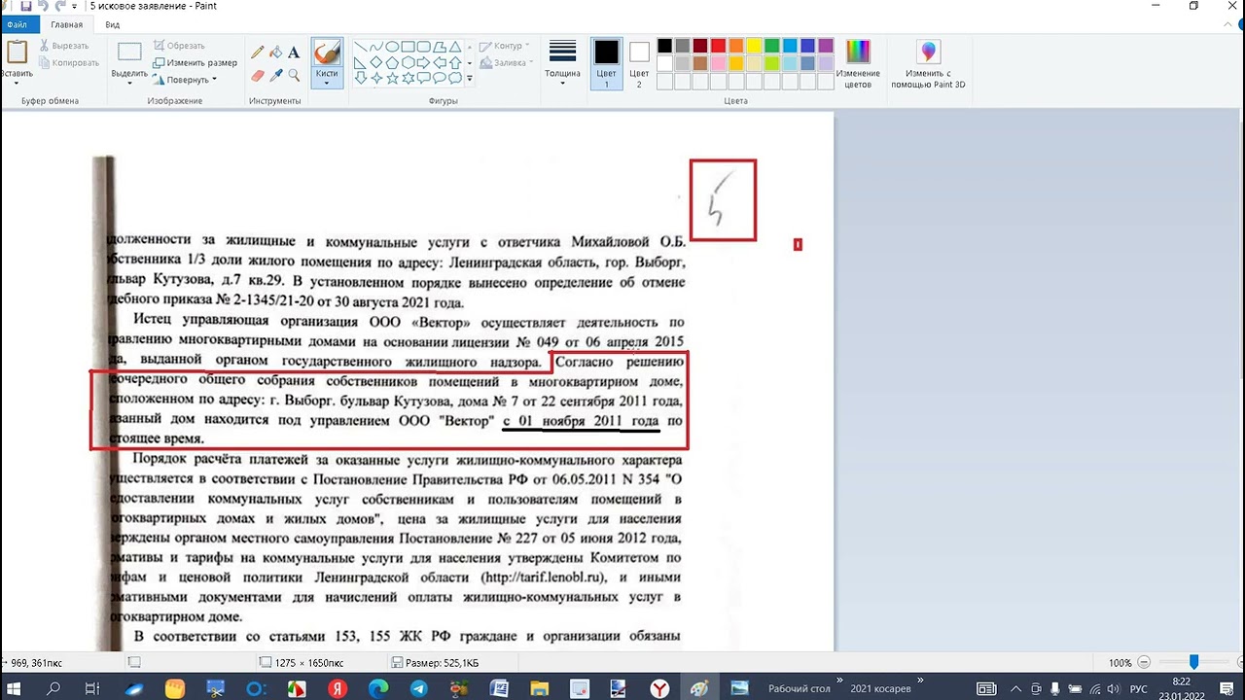Pick the red color swatch
1245x700 pixels.
[x=718, y=46]
